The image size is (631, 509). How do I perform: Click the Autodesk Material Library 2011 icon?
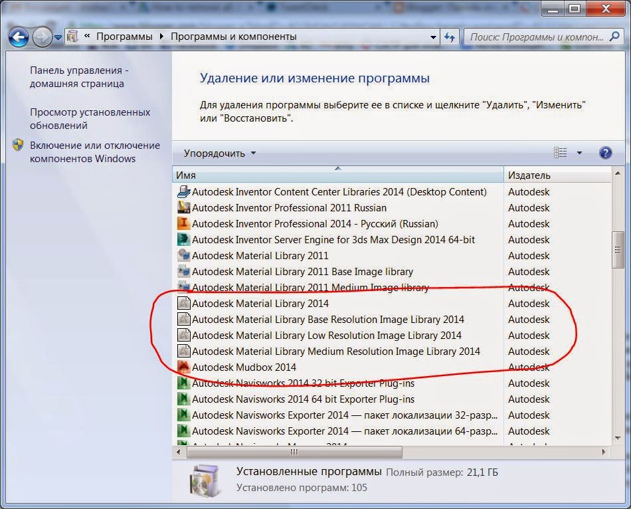click(183, 255)
